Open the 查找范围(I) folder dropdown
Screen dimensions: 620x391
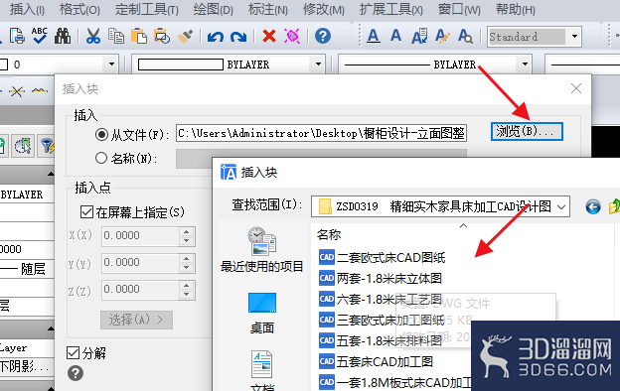tap(560, 206)
